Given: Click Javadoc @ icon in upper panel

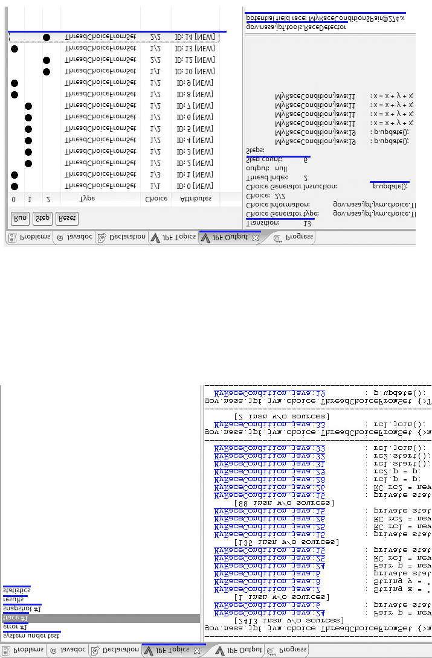Looking at the screenshot, I should pos(60,237).
